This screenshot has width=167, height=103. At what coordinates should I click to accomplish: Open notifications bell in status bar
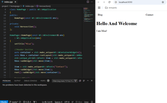point(92,102)
